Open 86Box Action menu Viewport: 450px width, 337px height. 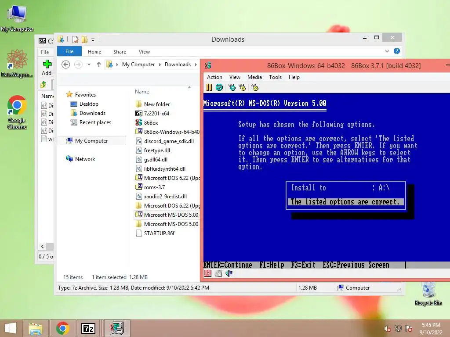click(x=214, y=77)
